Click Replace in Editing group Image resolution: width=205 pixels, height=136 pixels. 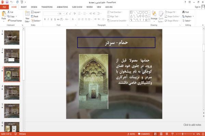point(188,16)
